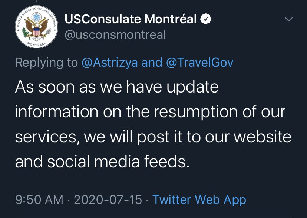Open the USConsulate Montréal profile picture
This screenshot has width=307, height=218.
pyautogui.click(x=36, y=27)
